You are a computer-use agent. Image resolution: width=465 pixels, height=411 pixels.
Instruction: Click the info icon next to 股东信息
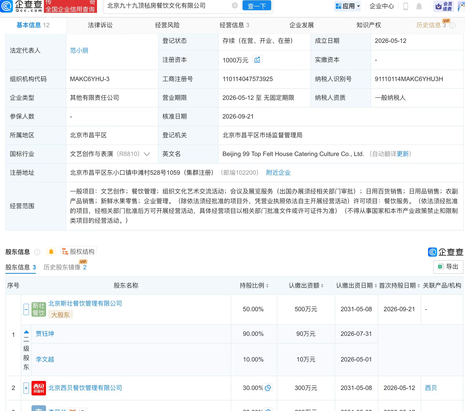pyautogui.click(x=37, y=252)
